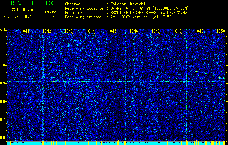
Task: Click the 1042 time marker
Action: pyautogui.click(x=47, y=31)
